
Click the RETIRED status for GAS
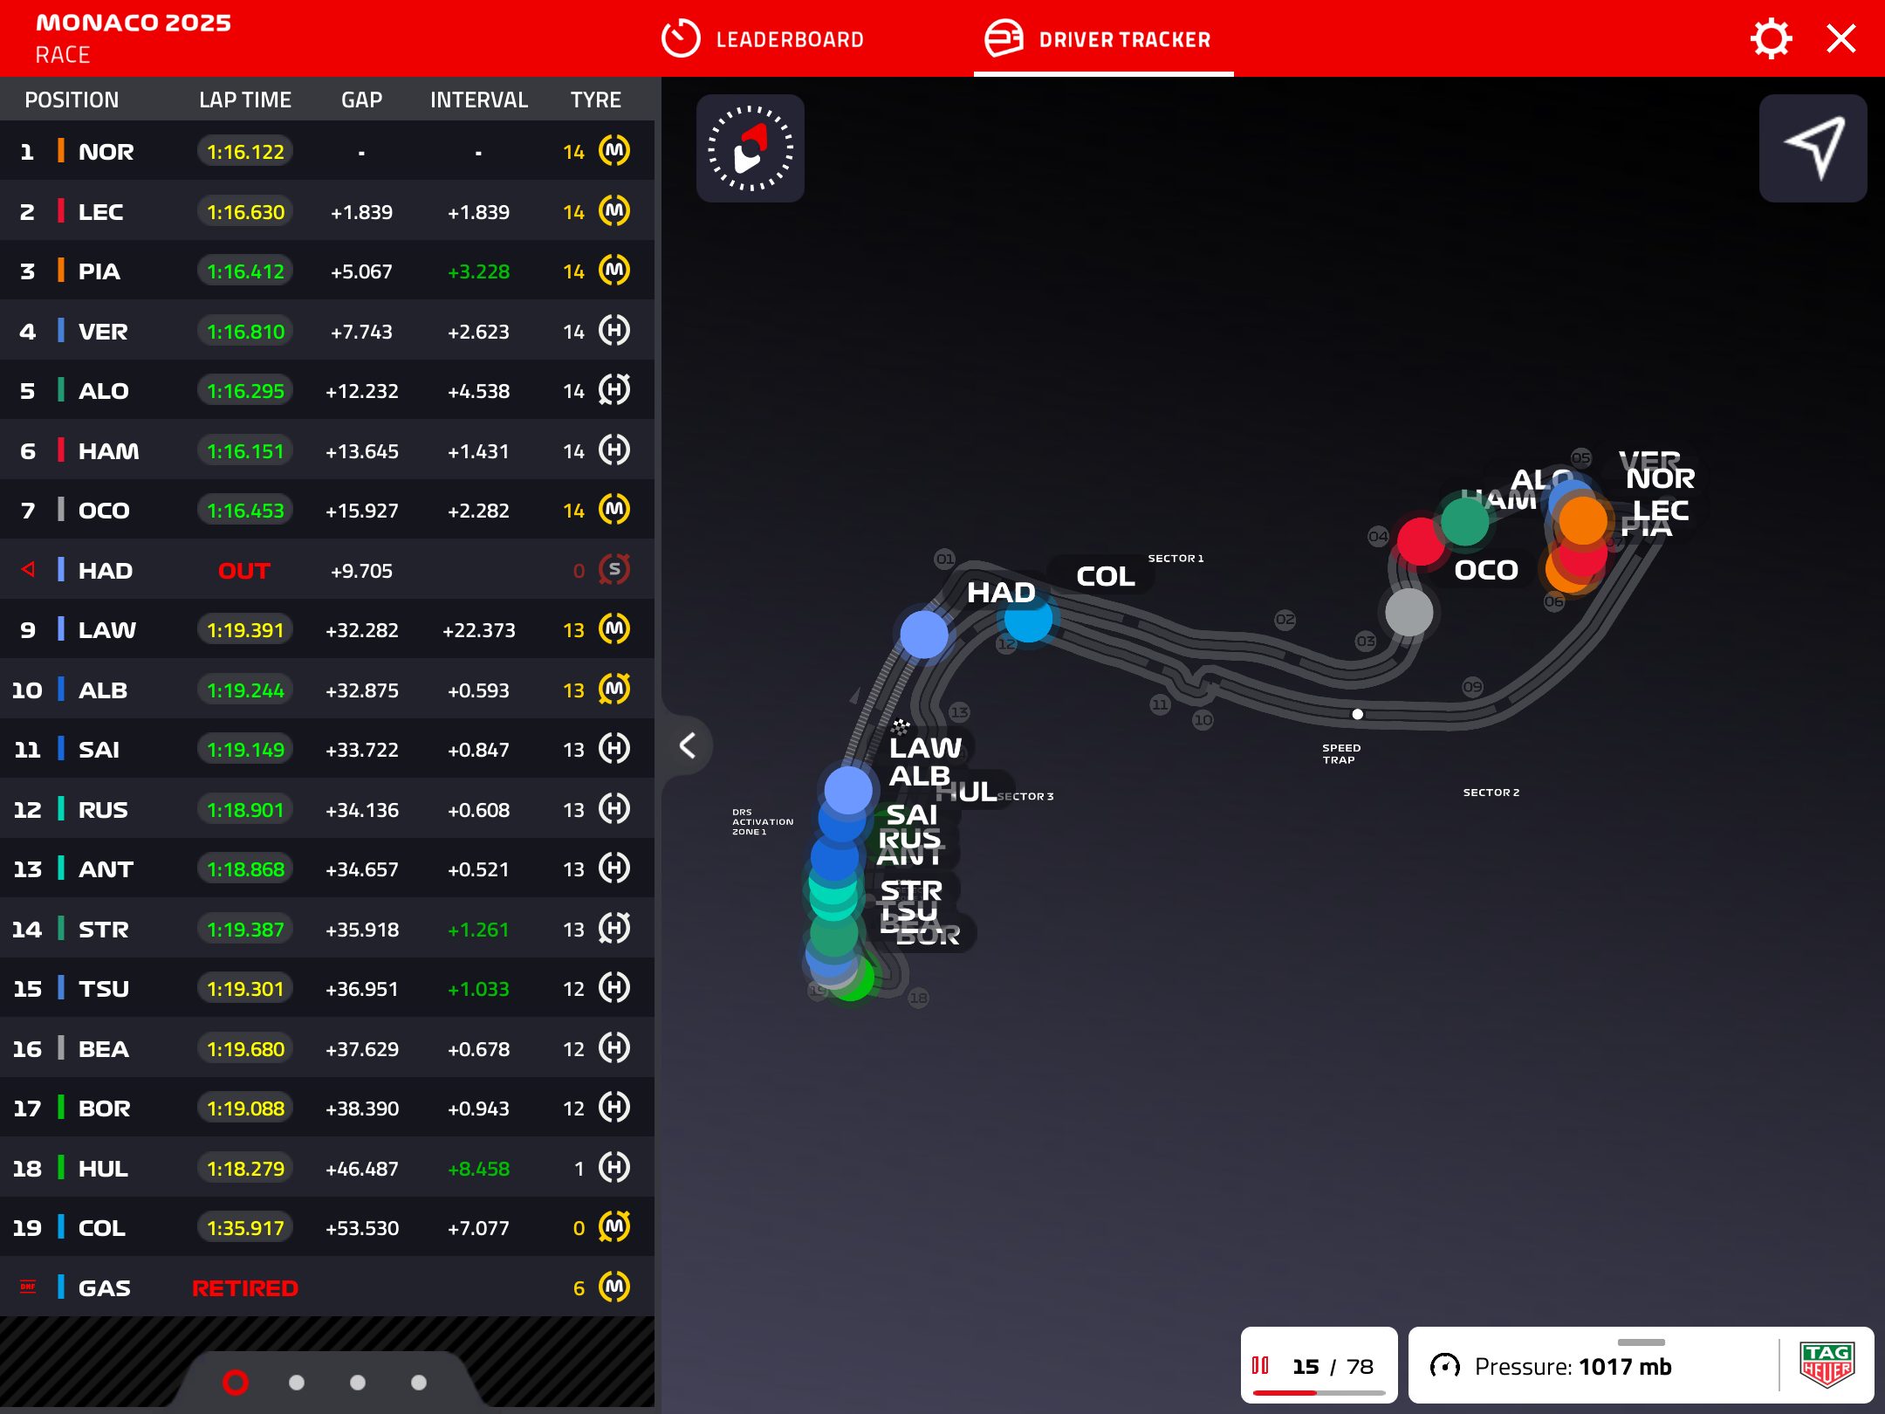tap(245, 1288)
